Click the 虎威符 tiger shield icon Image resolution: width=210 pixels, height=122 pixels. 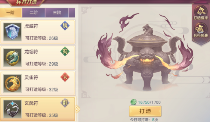click(12, 32)
